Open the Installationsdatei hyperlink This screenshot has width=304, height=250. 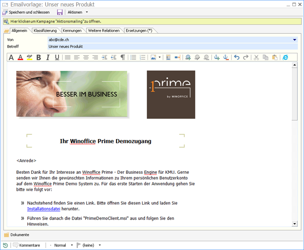[x=44, y=209]
